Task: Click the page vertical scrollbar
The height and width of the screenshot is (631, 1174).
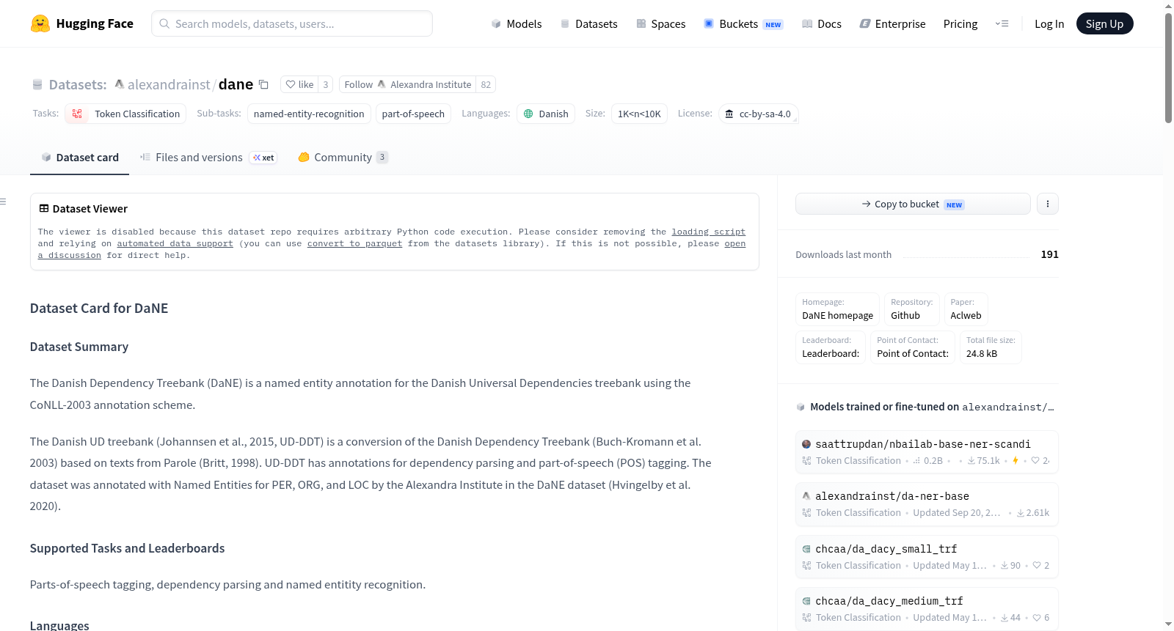Action: click(1168, 68)
